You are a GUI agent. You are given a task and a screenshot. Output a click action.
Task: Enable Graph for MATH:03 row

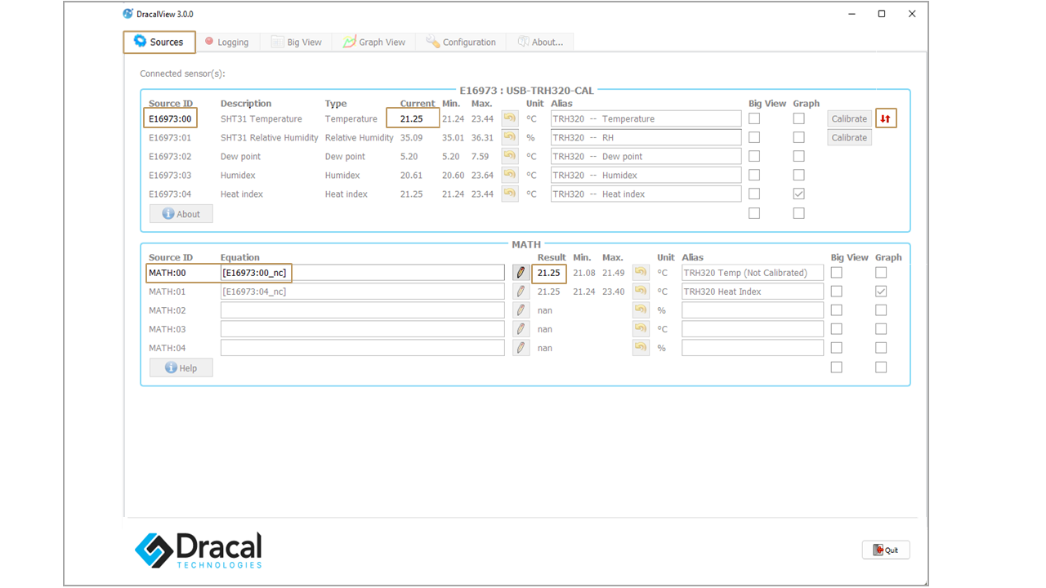[x=880, y=329]
